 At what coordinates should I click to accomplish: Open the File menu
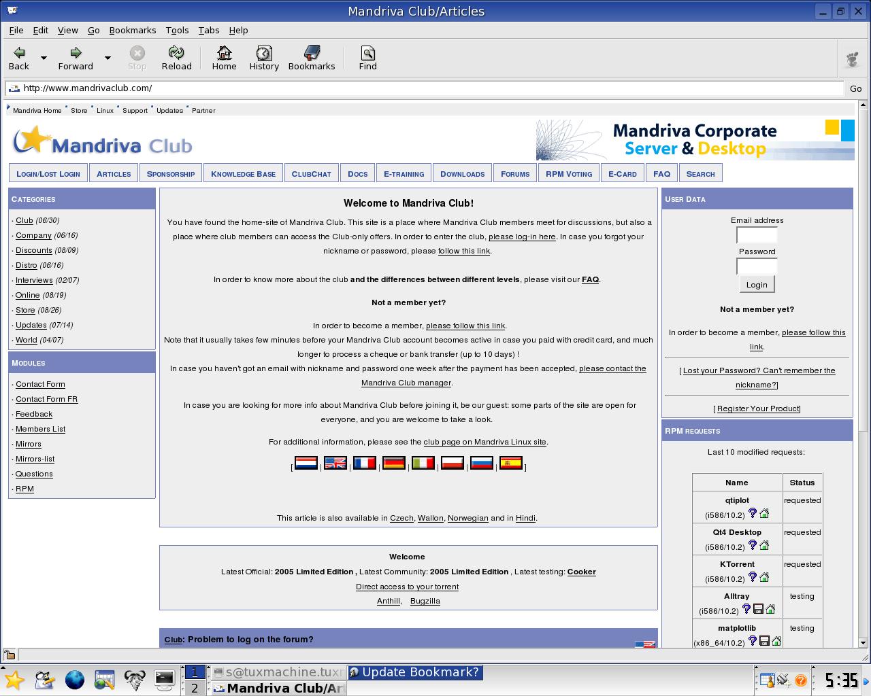16,30
